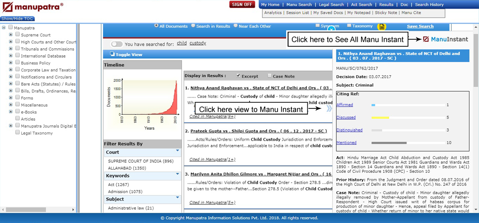Expand the Notifications and Circulars node
Screen dimensions: 479x223
(x=11, y=77)
